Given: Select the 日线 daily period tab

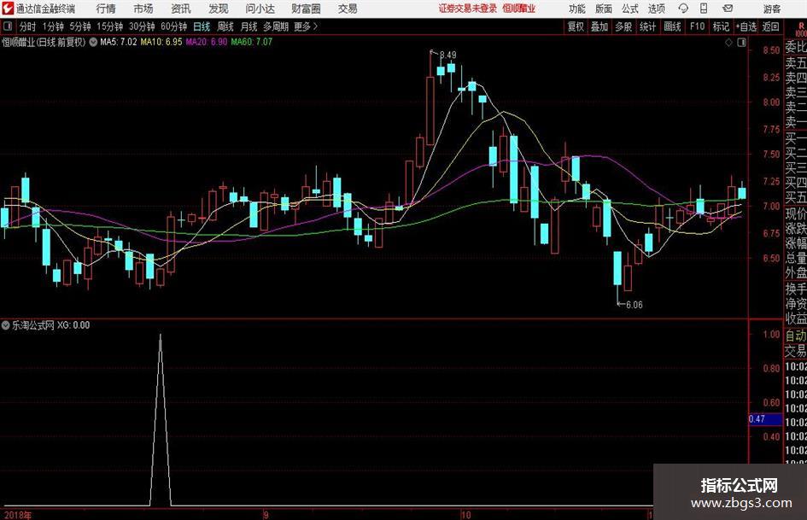Looking at the screenshot, I should click(202, 26).
